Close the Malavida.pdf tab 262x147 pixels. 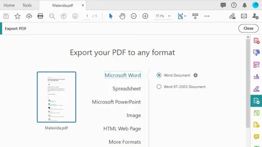coord(83,5)
